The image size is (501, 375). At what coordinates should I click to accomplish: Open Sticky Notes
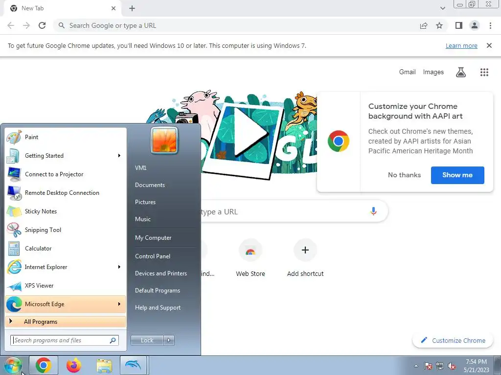coord(66,211)
